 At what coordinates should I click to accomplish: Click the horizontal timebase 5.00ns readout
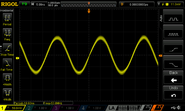click(x=39, y=4)
